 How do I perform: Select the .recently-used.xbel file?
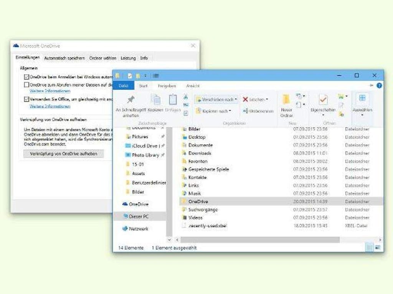[x=208, y=225]
